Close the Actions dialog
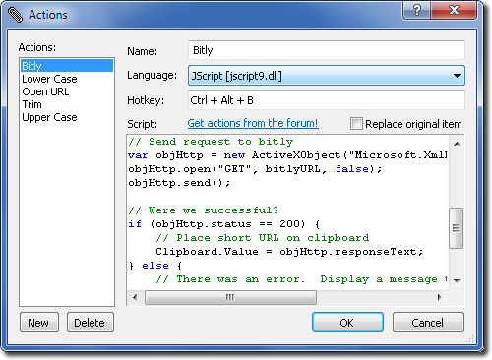Viewport: 492px width, 360px height. (454, 10)
